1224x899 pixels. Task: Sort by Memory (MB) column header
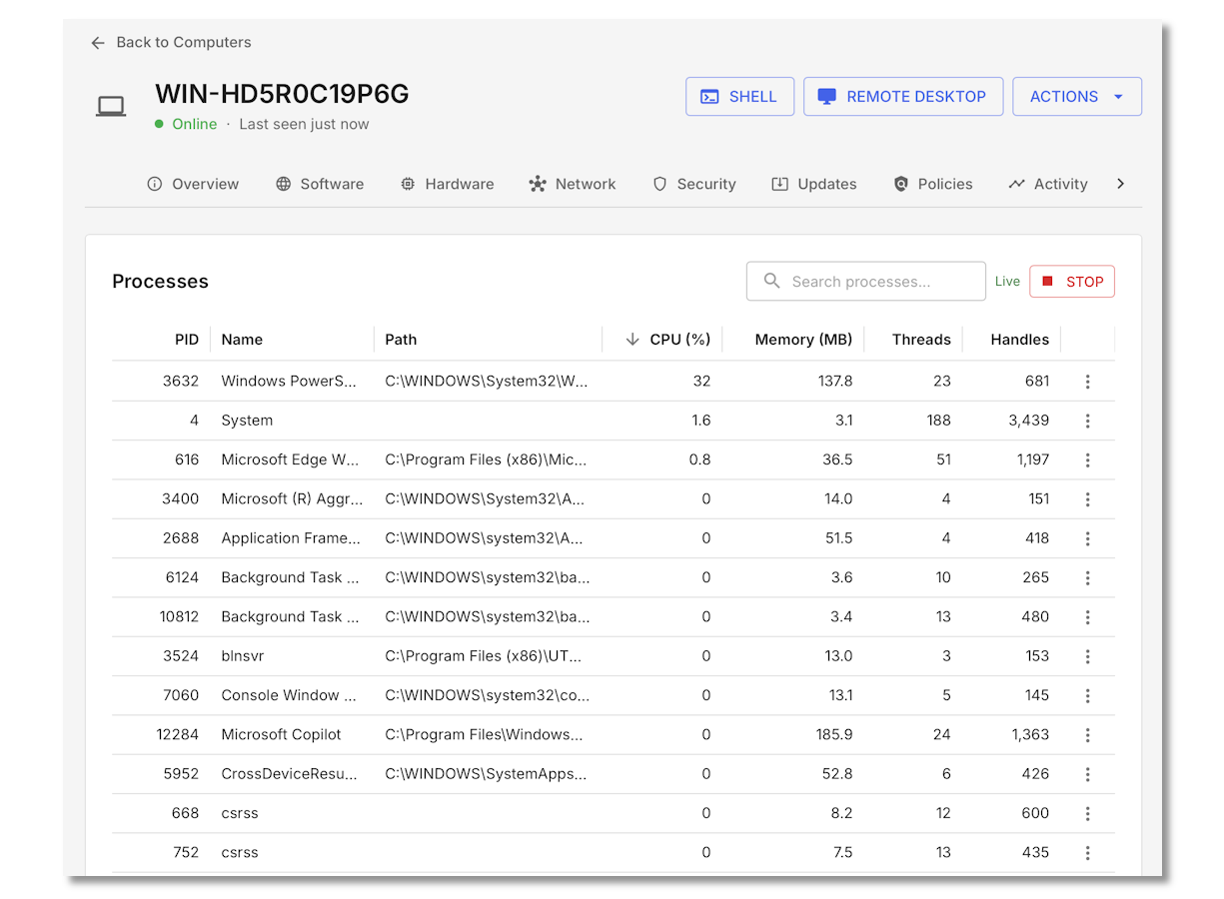(803, 340)
